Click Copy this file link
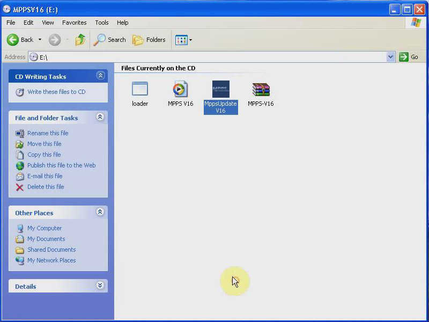429x322 pixels. (44, 155)
